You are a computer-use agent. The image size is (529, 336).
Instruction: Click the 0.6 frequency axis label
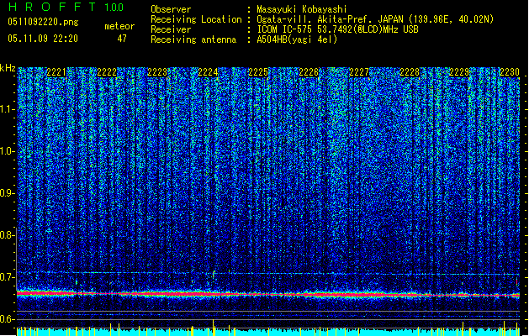(x=8, y=319)
